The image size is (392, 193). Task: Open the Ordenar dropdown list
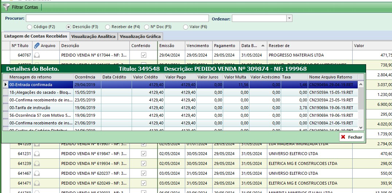click(289, 18)
